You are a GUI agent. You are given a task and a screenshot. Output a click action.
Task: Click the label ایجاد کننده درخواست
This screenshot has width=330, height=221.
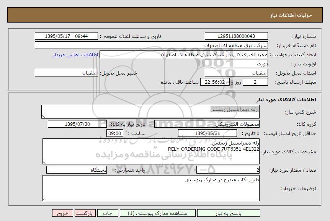pos(293,55)
